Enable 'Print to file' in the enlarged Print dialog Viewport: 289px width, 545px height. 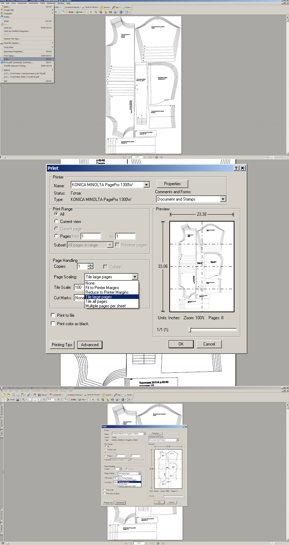53,315
